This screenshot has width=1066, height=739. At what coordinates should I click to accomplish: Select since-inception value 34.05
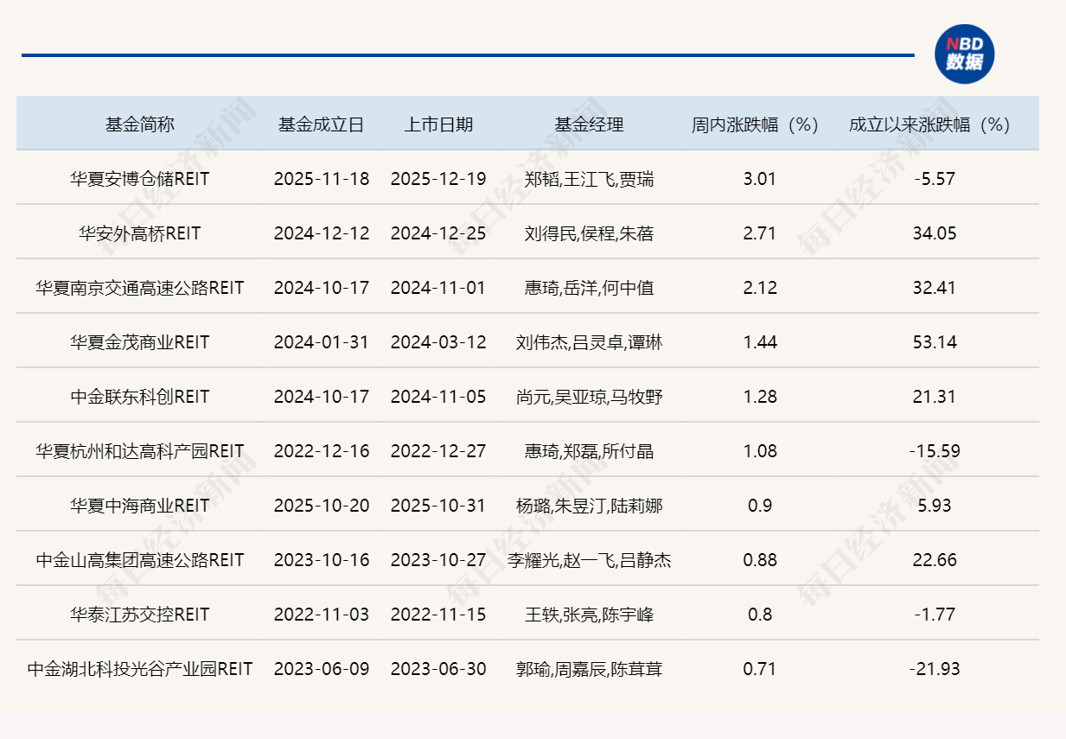click(x=935, y=233)
